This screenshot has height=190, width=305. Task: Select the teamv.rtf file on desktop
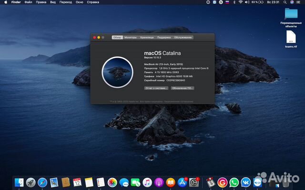[x=291, y=39]
